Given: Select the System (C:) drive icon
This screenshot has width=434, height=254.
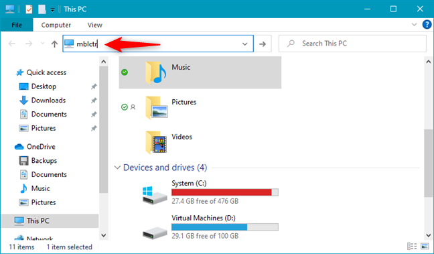Looking at the screenshot, I should click(x=155, y=195).
